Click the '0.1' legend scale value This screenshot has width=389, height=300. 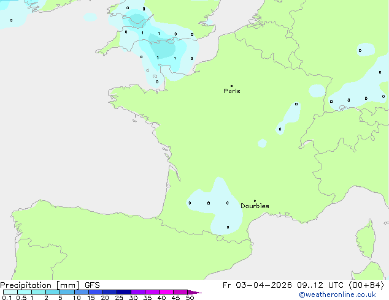(x=7, y=298)
